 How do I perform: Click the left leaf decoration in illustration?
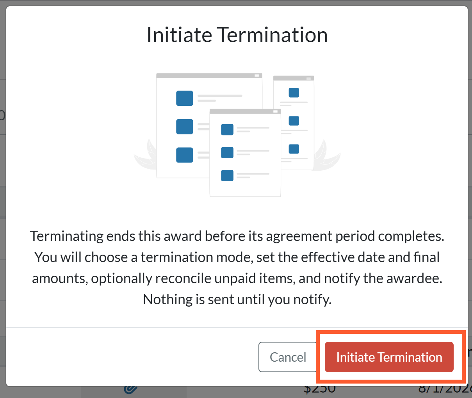pyautogui.click(x=146, y=156)
